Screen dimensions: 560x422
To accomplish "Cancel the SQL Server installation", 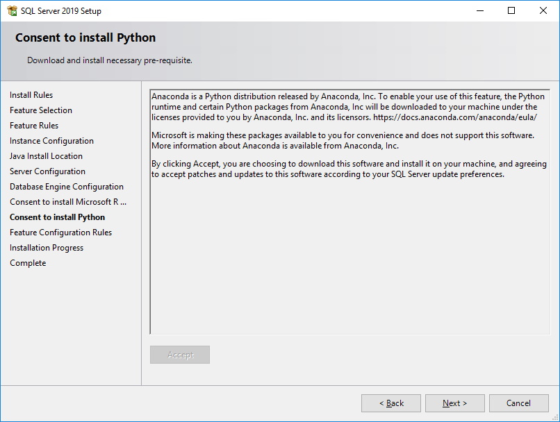I will [x=518, y=403].
